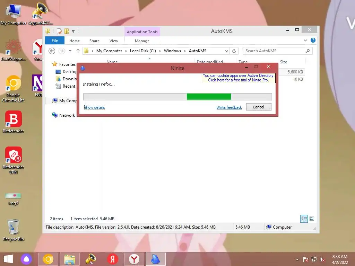Open the taskbar clock showing 8:38 AM

pyautogui.click(x=340, y=259)
